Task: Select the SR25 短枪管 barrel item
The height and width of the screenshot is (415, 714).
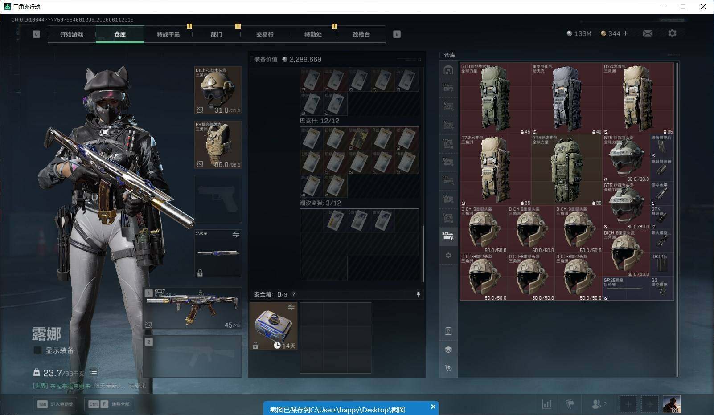Action: point(626,289)
